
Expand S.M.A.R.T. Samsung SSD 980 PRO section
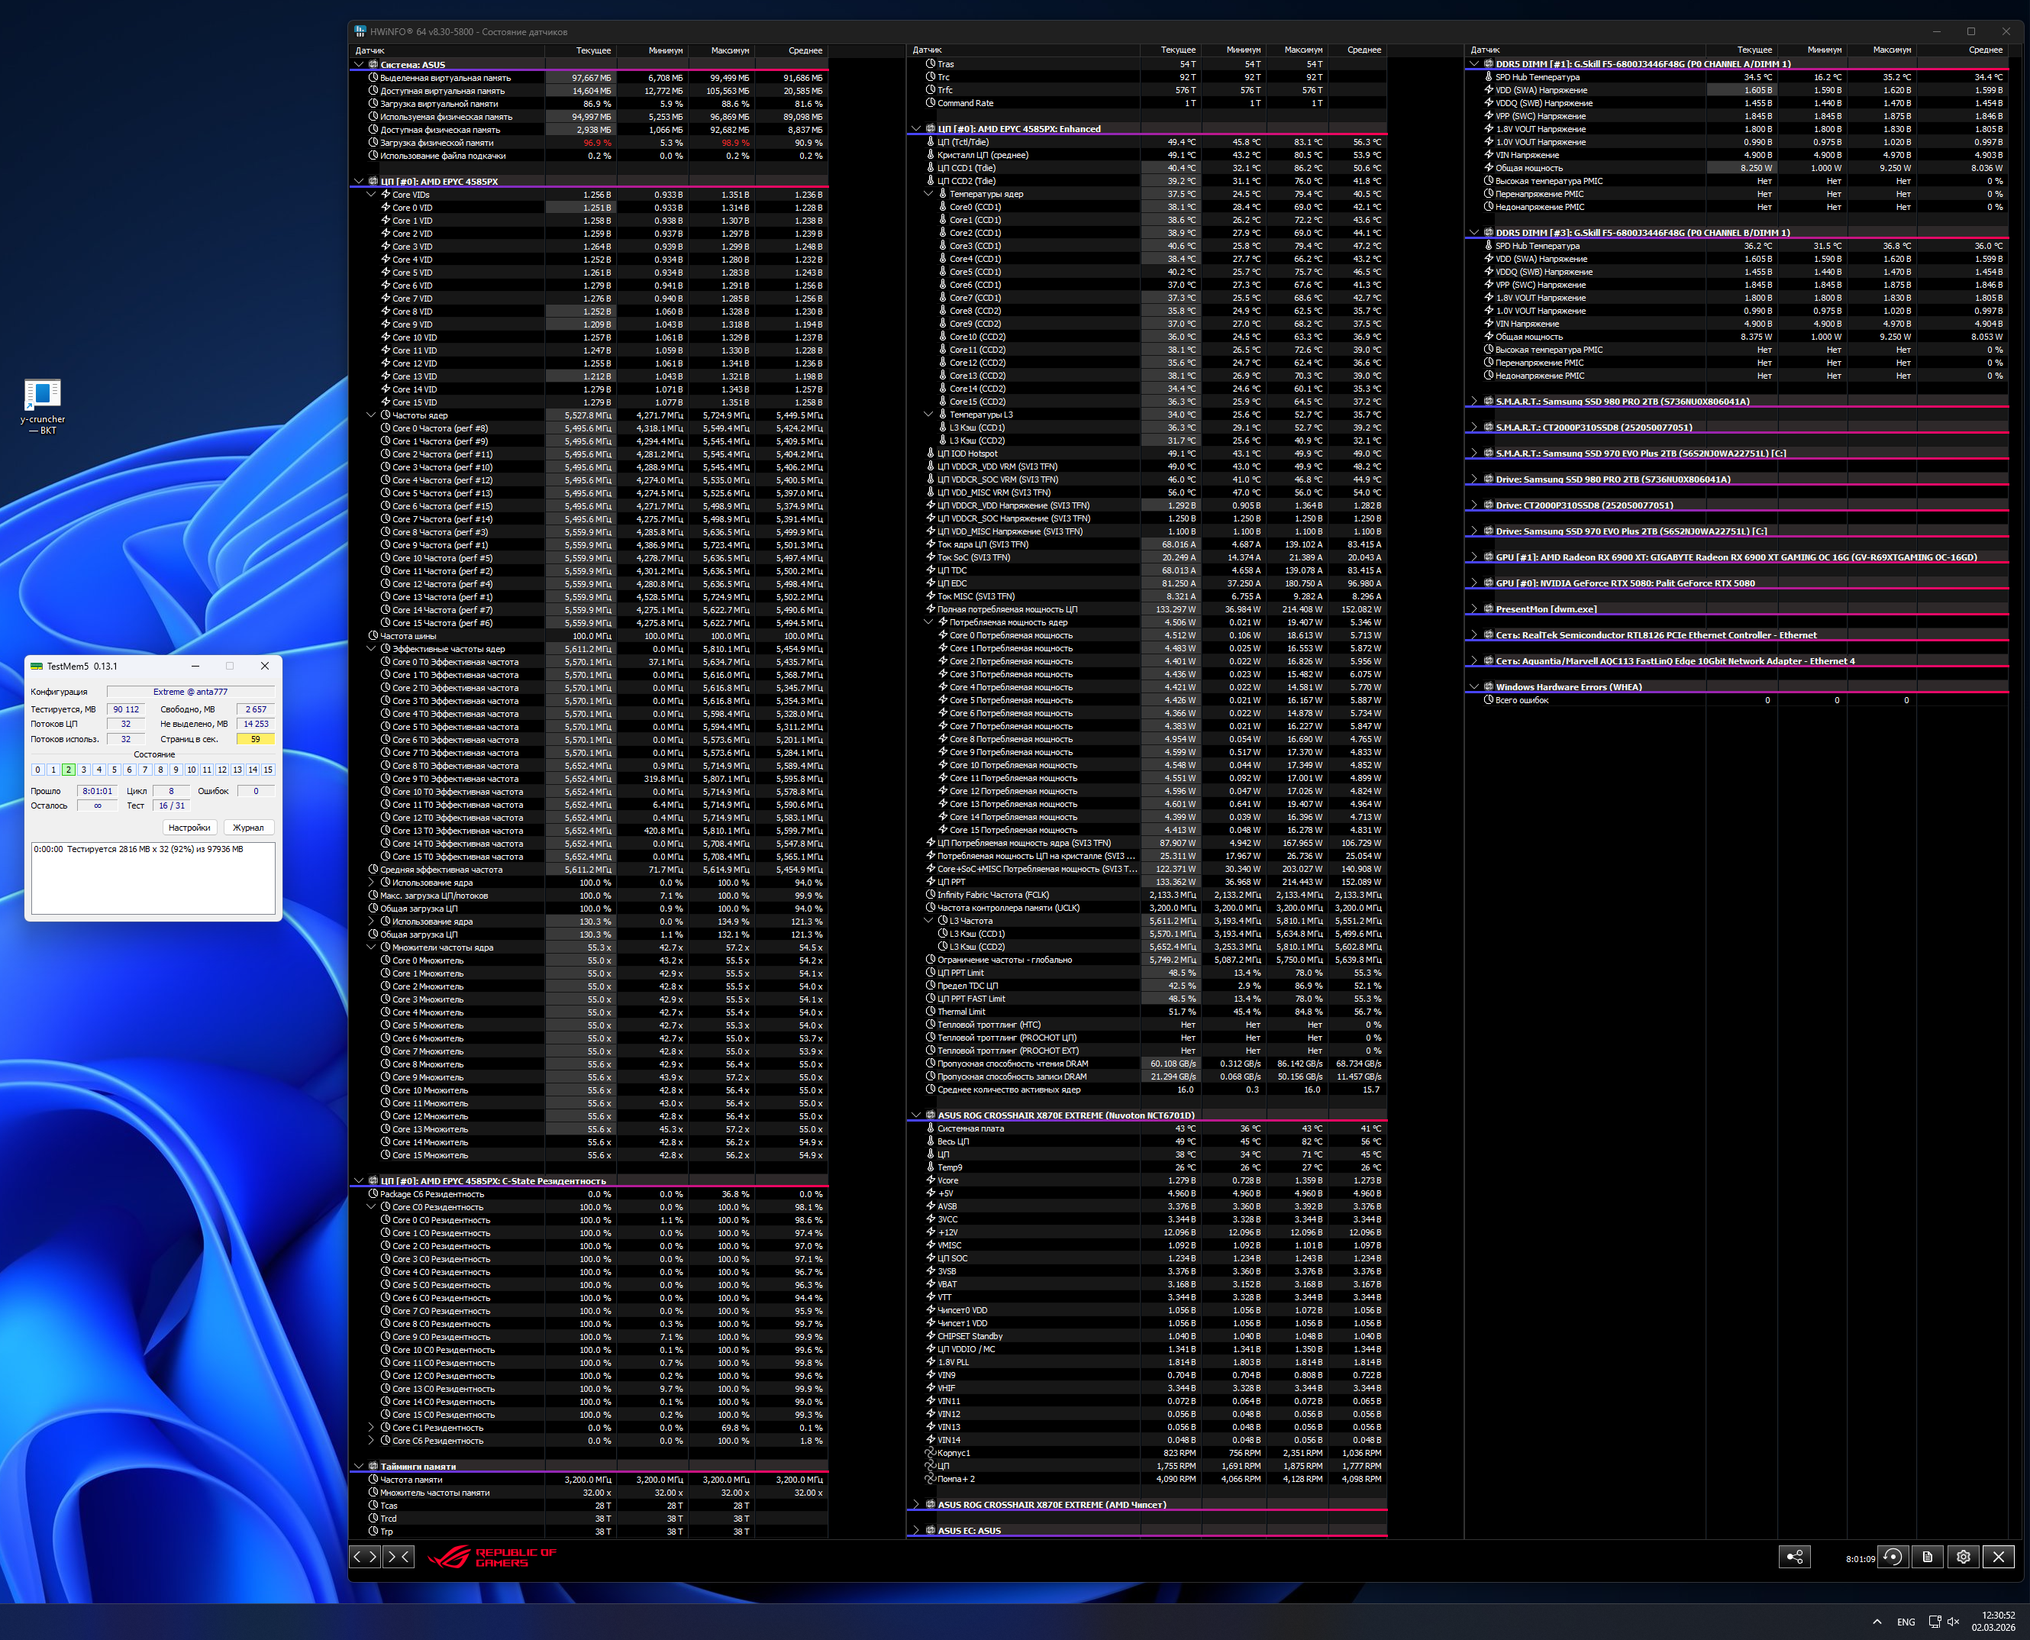tap(1473, 402)
